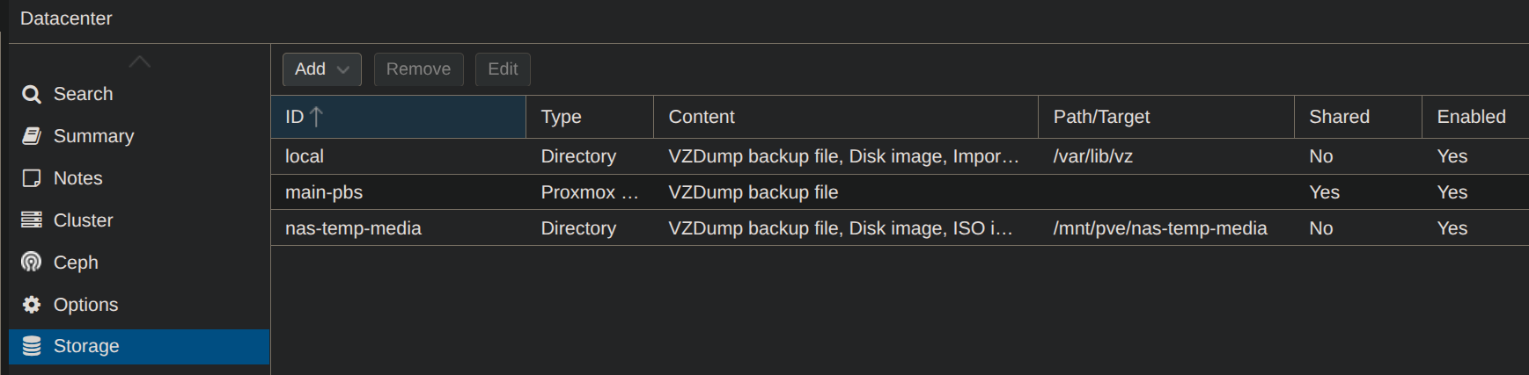Open the Add storage dropdown
Image resolution: width=1529 pixels, height=375 pixels.
pos(321,69)
